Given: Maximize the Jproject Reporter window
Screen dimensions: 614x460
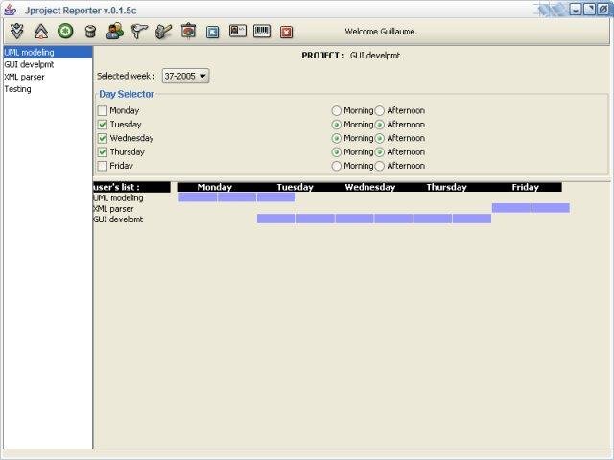Looking at the screenshot, I should tap(589, 10).
